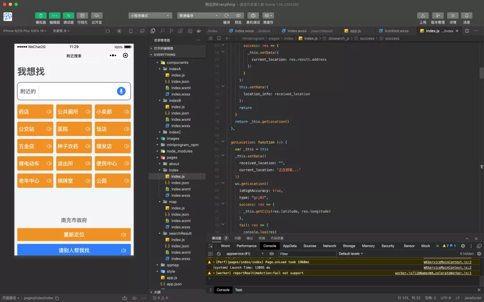This screenshot has width=484, height=302.
Task: Click the editor vertical scrollbar thumb
Action: [481, 73]
